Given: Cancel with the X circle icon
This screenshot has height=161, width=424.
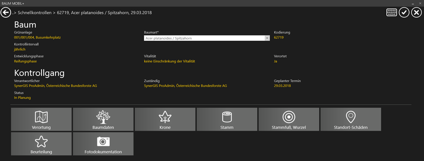Looking at the screenshot, I should [x=416, y=12].
